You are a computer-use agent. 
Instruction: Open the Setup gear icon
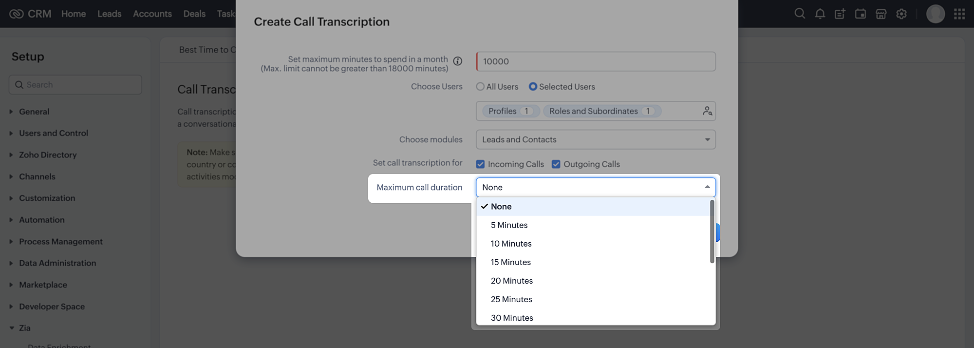(x=901, y=14)
